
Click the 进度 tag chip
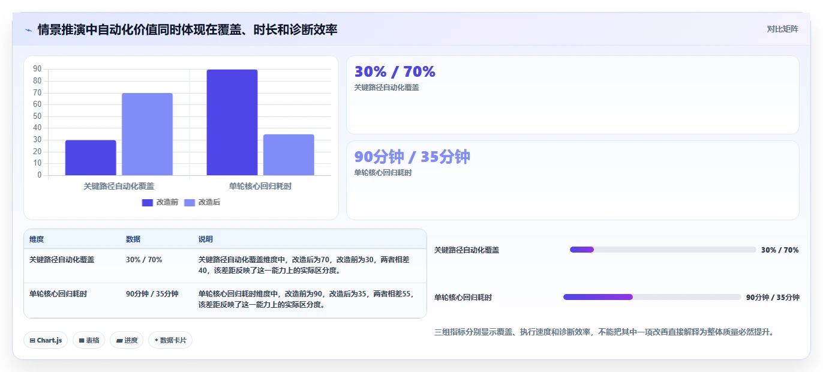coord(127,340)
